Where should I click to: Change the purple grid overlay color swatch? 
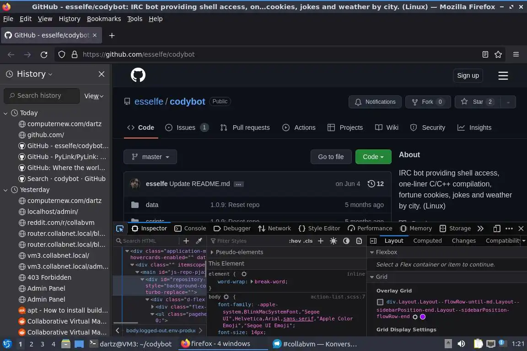click(423, 317)
